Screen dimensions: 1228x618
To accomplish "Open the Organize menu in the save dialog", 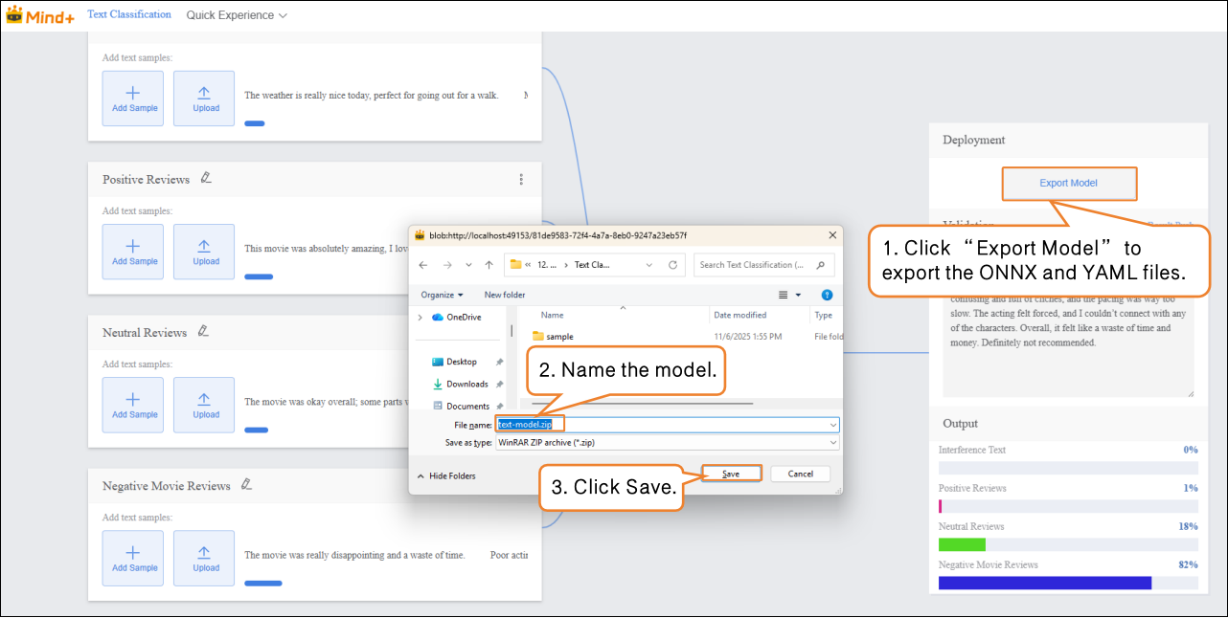I will (x=442, y=295).
